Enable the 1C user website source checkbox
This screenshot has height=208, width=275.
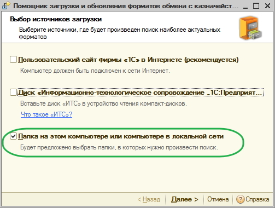pos(13,60)
